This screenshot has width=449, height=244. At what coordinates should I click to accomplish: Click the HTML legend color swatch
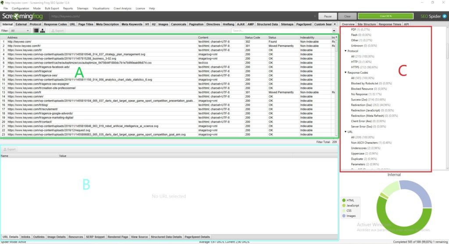pos(344,201)
